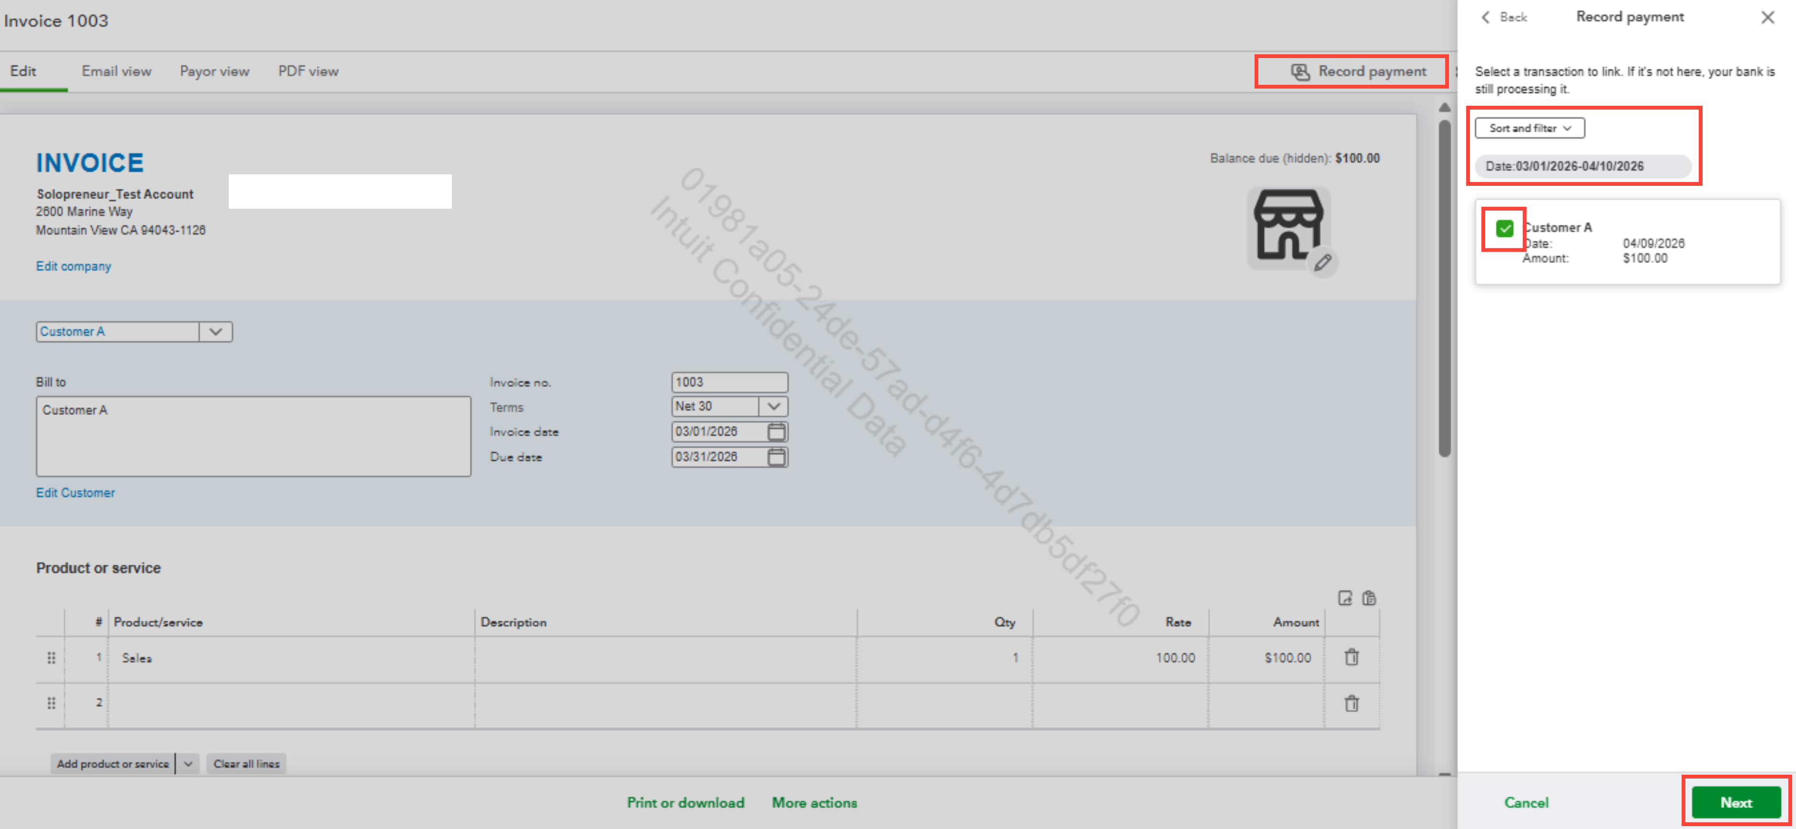Click the Record payment toolbar icon
This screenshot has height=829, width=1796.
[1300, 72]
